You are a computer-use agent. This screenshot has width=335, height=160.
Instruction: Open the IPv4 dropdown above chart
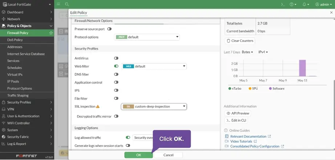point(263,52)
